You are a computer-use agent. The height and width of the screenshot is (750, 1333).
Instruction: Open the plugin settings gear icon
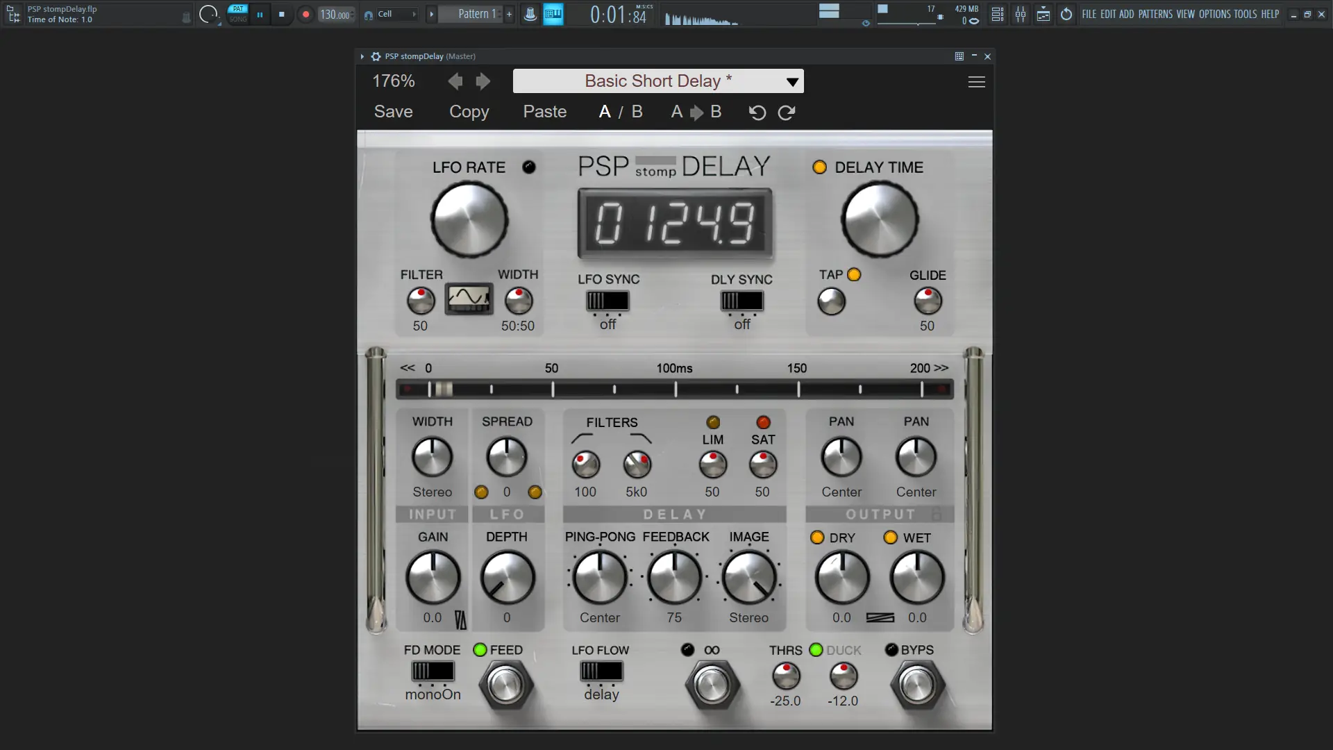(376, 56)
